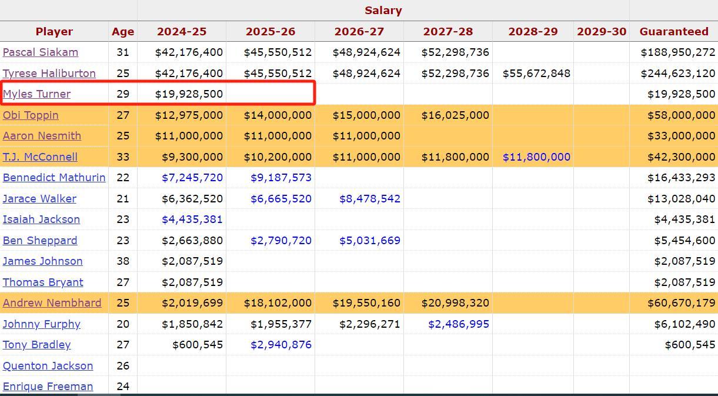Sort by the Guaranteed column header

pyautogui.click(x=674, y=32)
